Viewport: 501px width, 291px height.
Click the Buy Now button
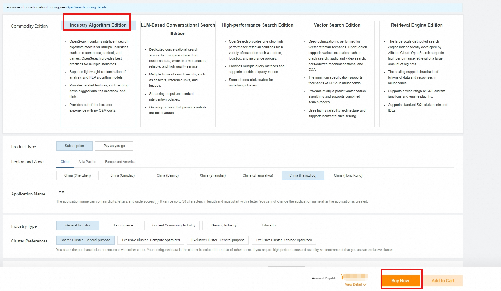tap(401, 281)
